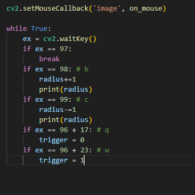This screenshot has width=195, height=195.
Task: Click print(radius) under the 98 check
Action: coord(66,90)
